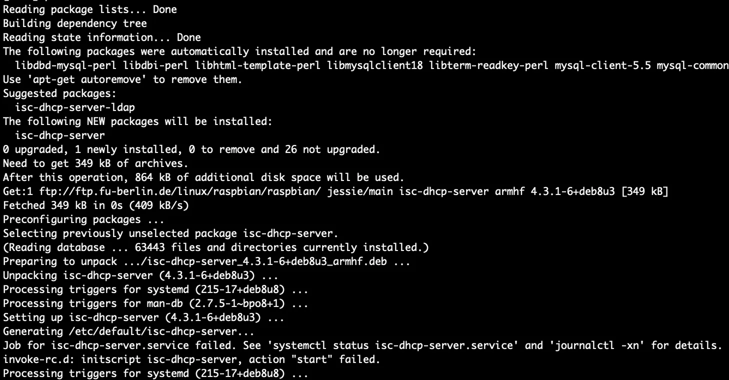Click libdbd-mysql-perl package name
This screenshot has height=380, width=729.
65,65
